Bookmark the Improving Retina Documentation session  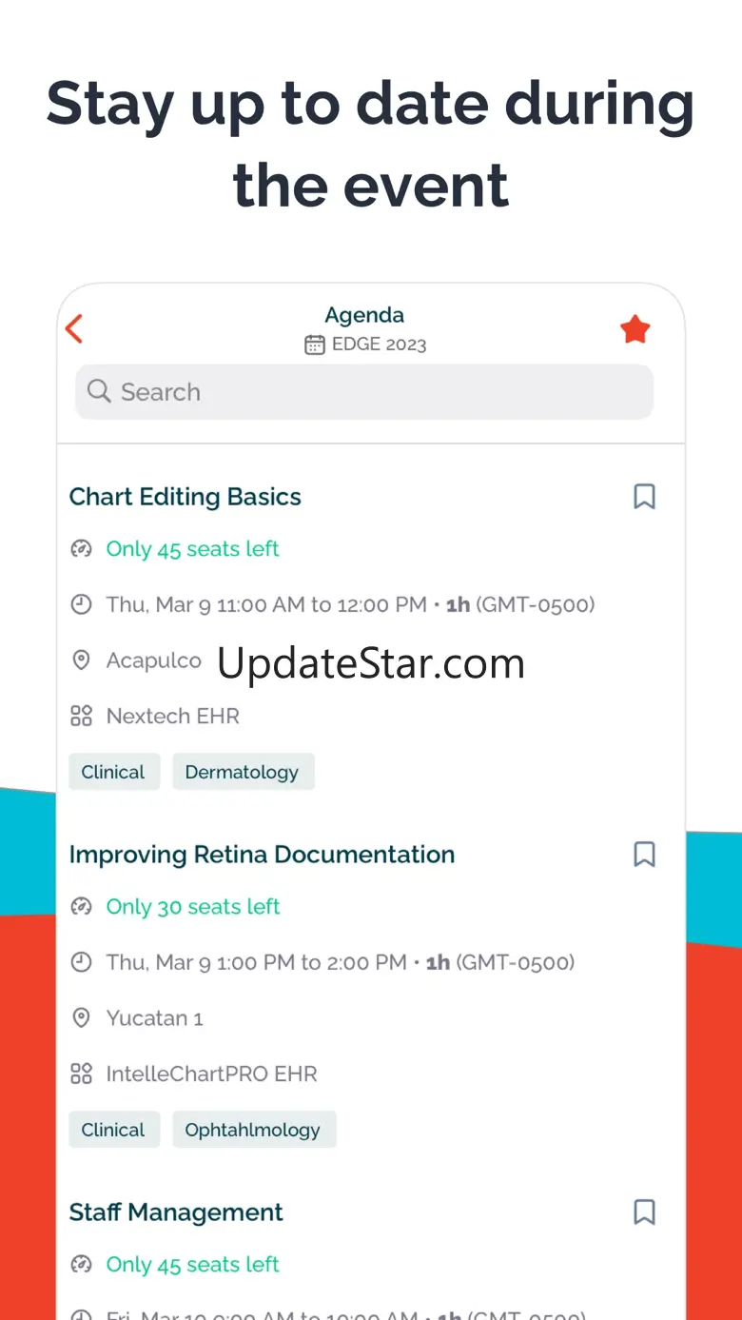click(644, 854)
